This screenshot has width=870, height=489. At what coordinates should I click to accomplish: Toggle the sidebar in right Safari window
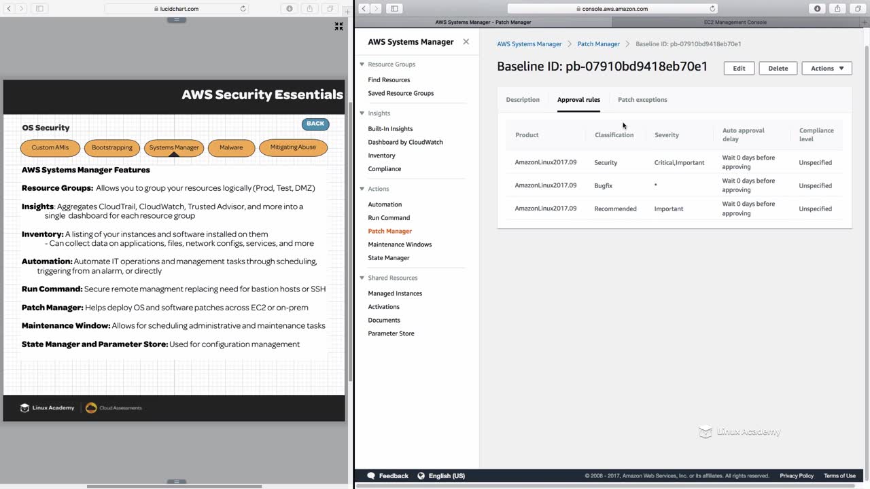[x=394, y=9]
